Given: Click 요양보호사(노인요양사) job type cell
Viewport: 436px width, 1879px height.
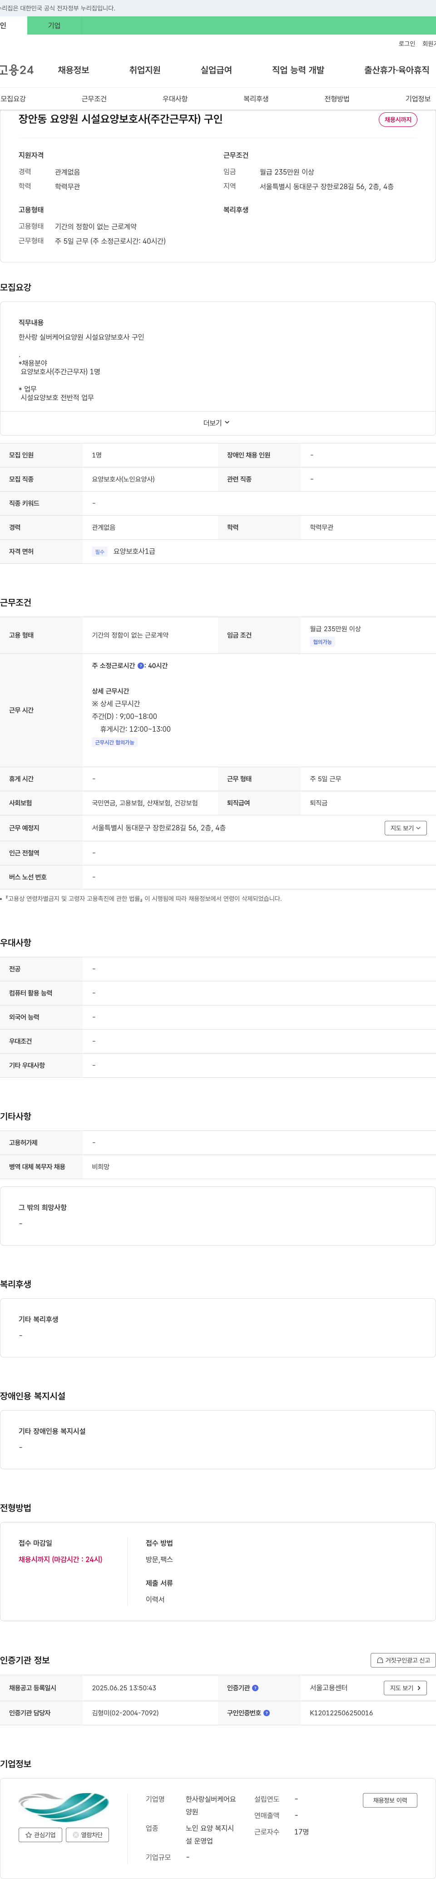Looking at the screenshot, I should [123, 479].
